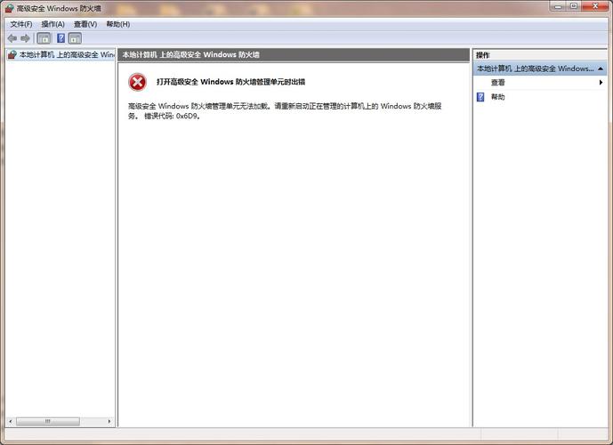Click the Back arrow toolbar icon
The image size is (613, 445).
(12, 38)
